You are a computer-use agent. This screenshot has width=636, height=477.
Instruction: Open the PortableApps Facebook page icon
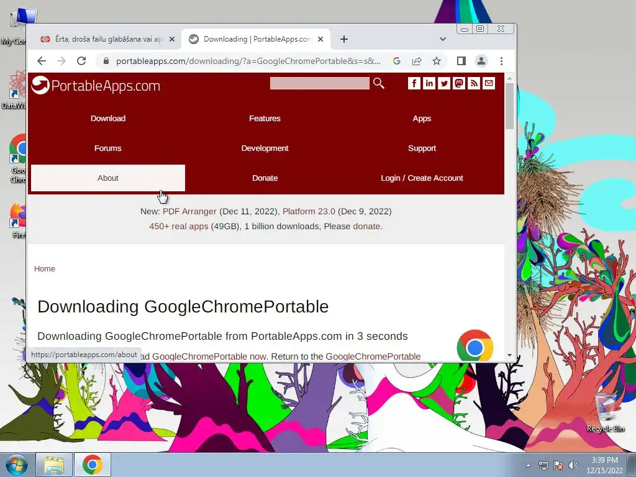[414, 83]
